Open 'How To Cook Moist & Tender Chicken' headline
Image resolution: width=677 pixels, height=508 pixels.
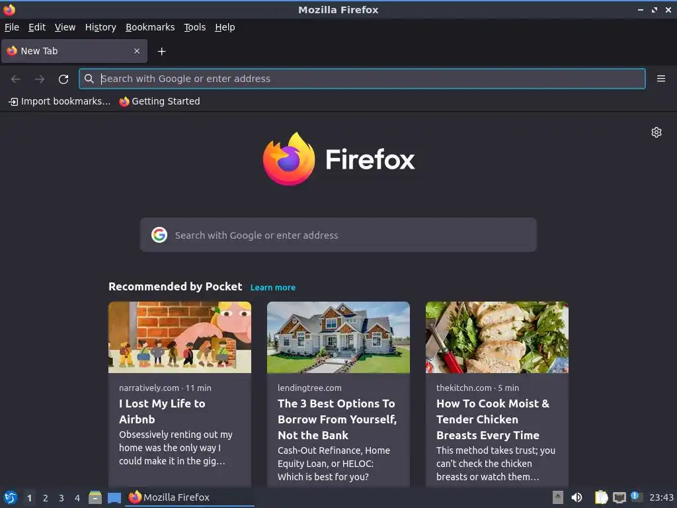pyautogui.click(x=493, y=419)
